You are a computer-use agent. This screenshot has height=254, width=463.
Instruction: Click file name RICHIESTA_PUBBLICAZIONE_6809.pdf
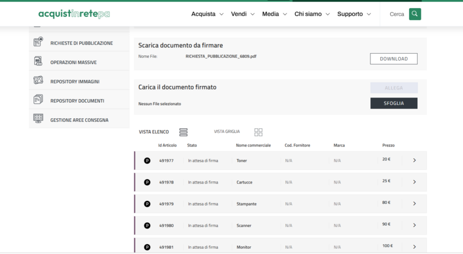coord(221,56)
